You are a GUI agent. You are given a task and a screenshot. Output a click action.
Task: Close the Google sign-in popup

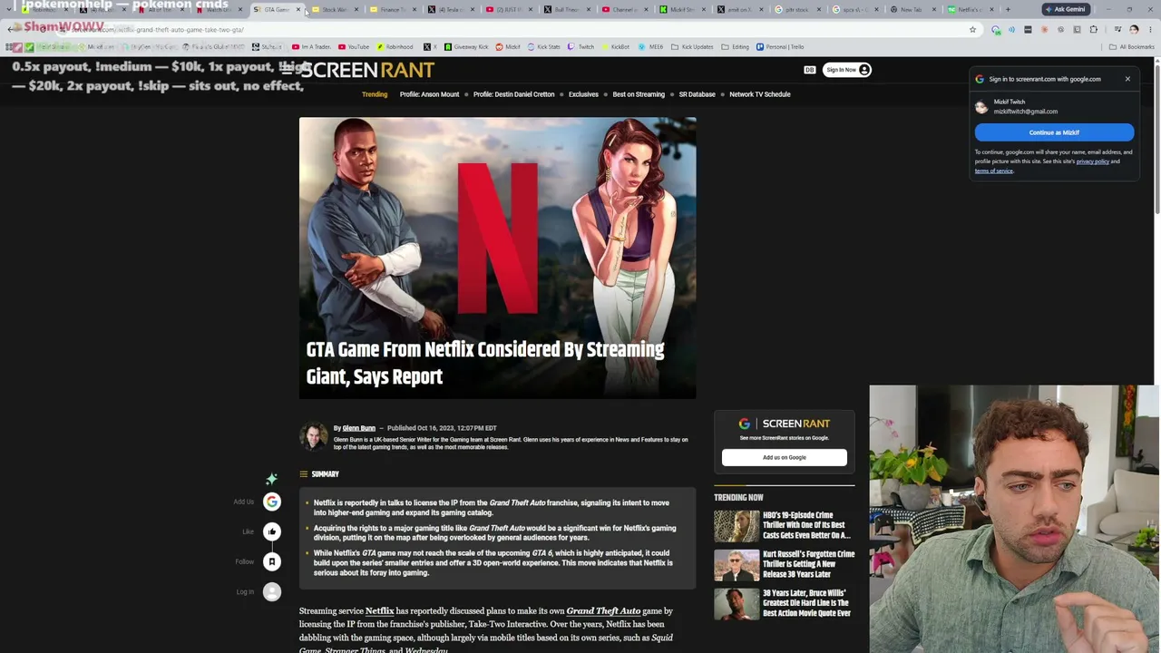point(1127,79)
